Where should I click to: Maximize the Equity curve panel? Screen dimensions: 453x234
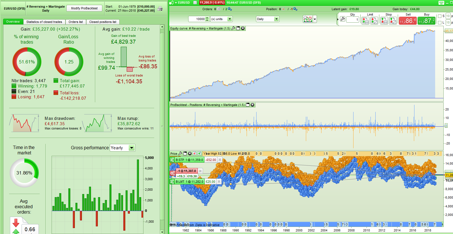pyautogui.click(x=238, y=28)
